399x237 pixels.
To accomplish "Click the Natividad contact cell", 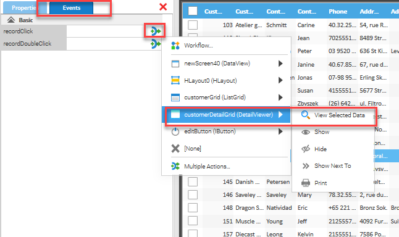I will pos(279,208).
